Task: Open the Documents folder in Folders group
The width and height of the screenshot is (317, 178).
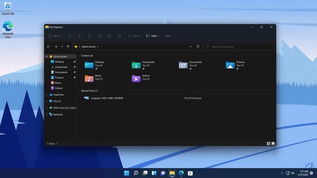Action: coord(190,65)
